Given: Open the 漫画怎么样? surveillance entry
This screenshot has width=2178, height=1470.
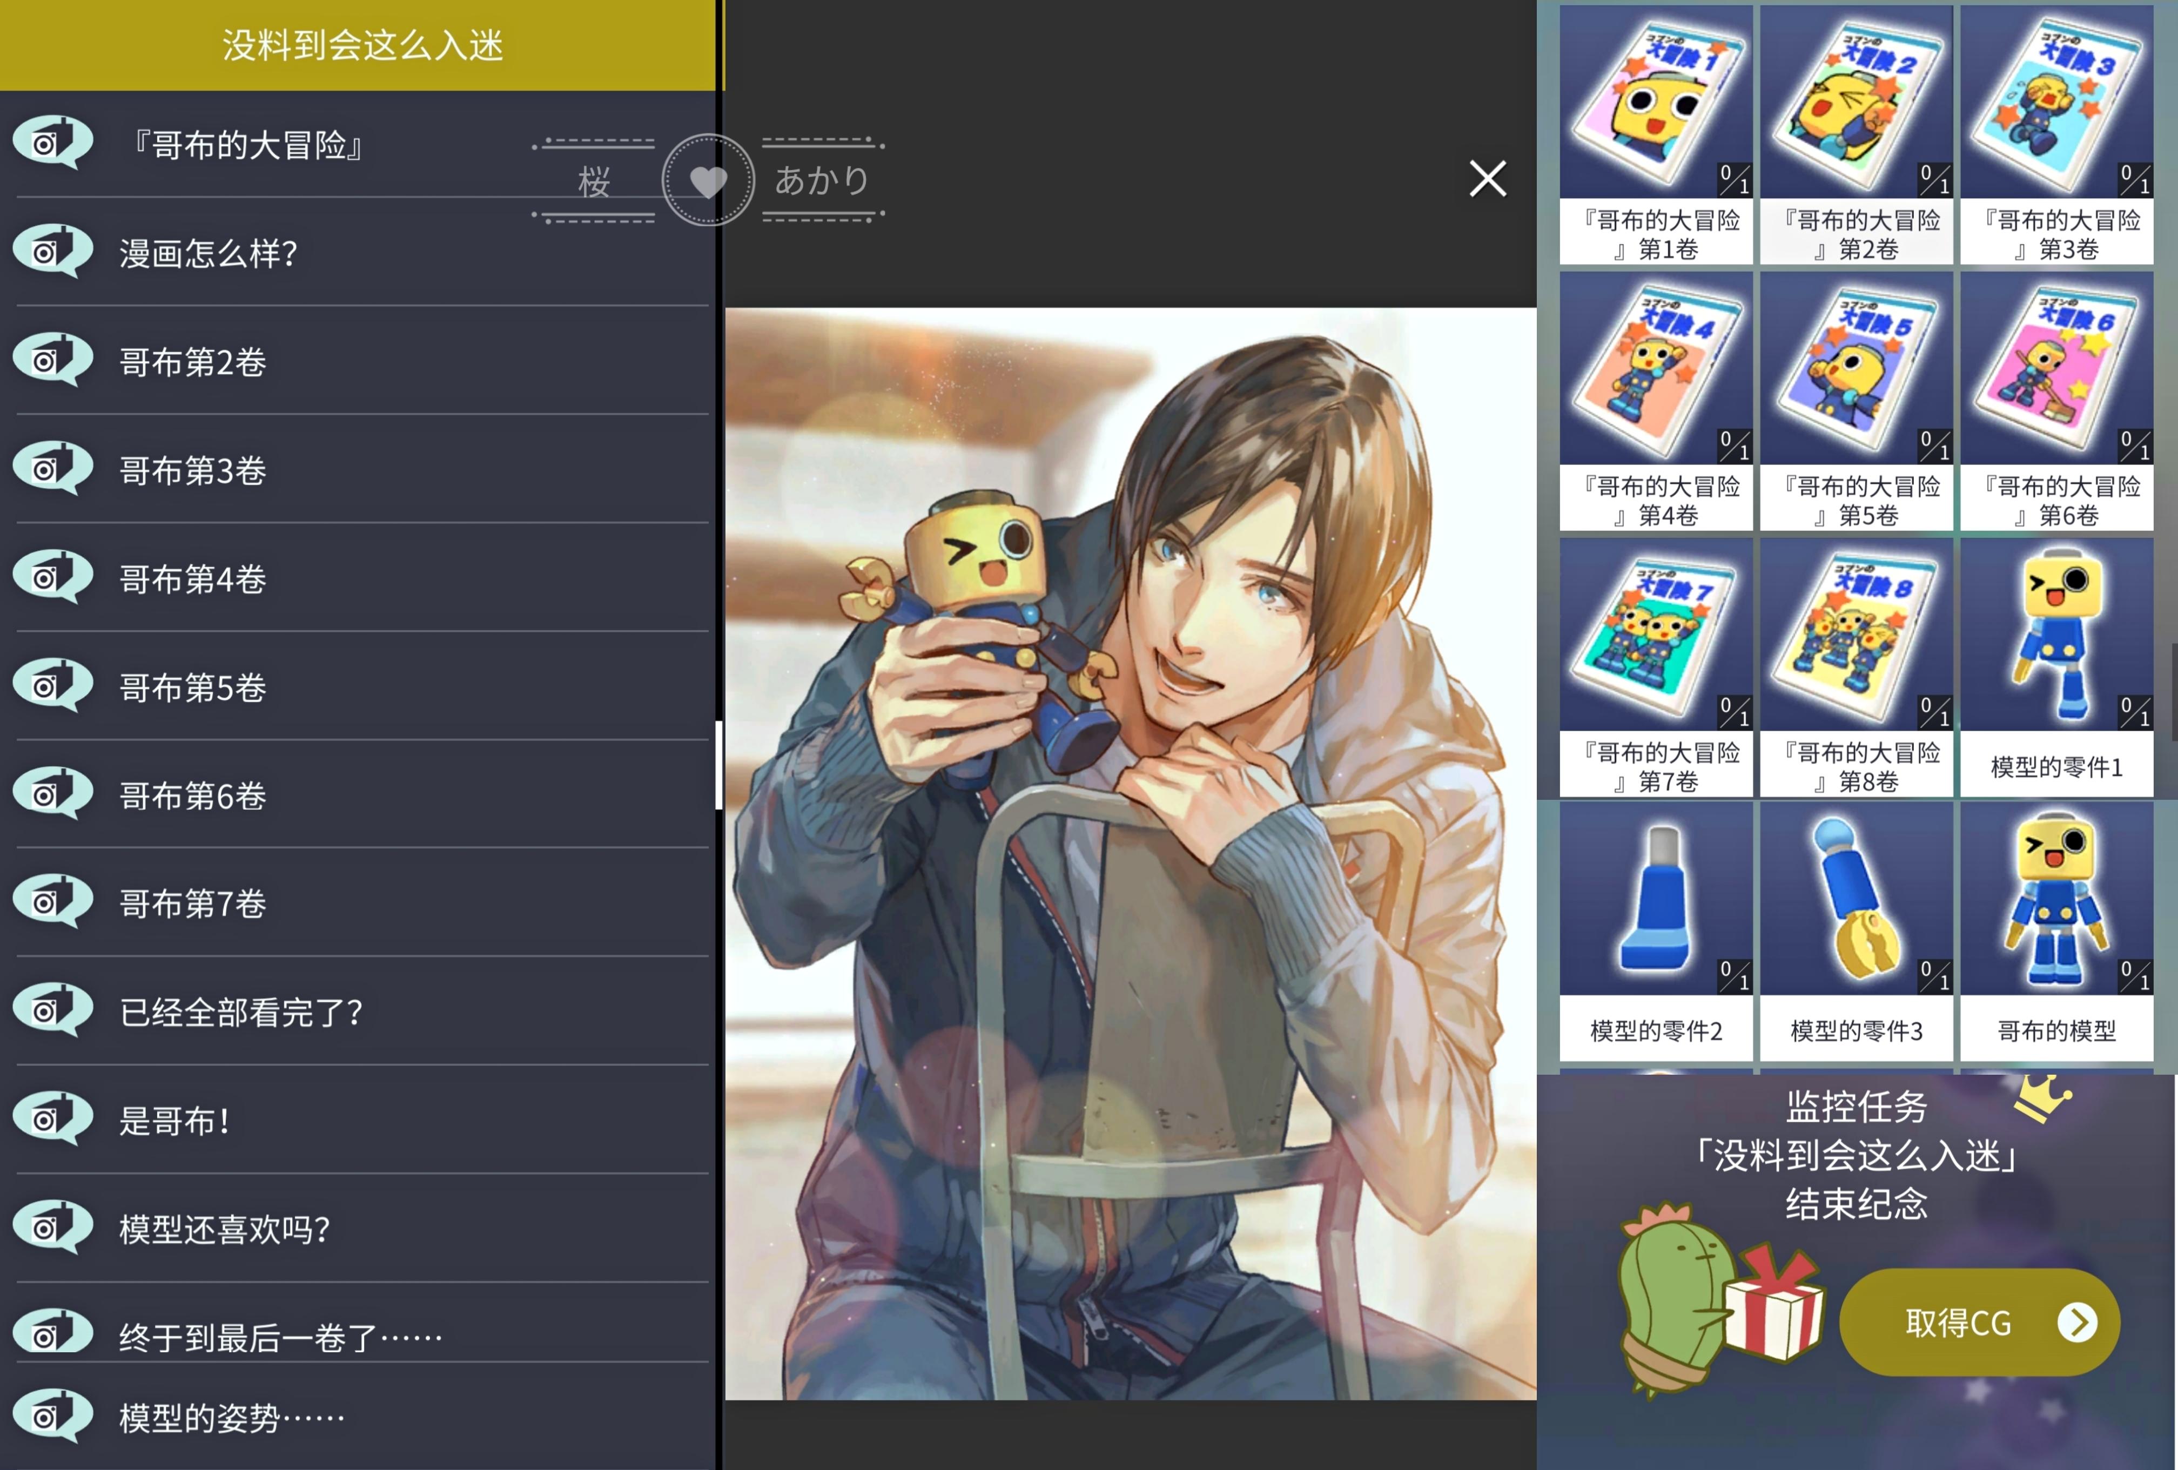Looking at the screenshot, I should tap(208, 253).
